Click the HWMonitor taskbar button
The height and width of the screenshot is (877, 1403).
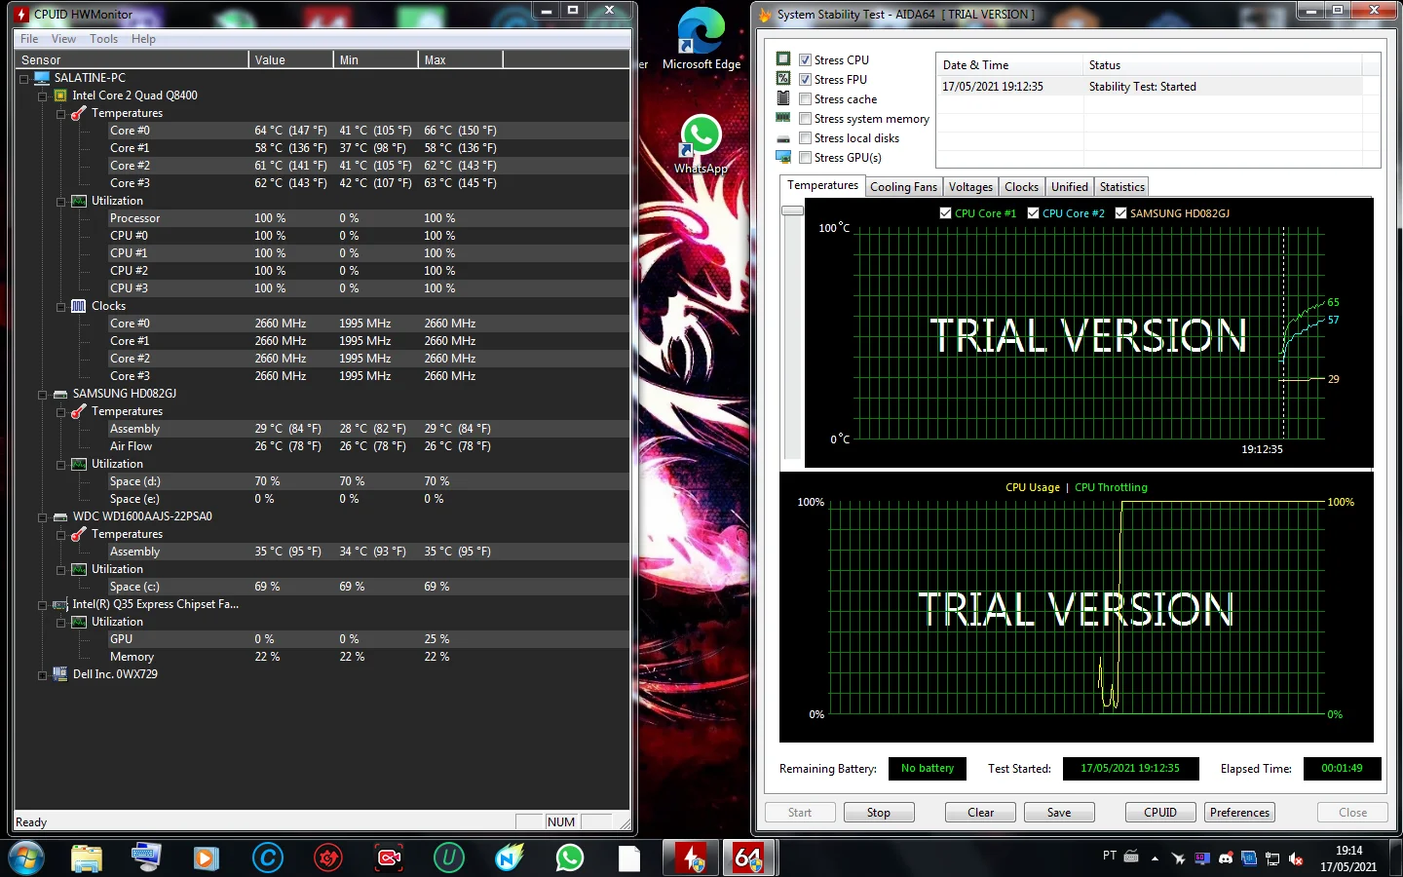693,858
